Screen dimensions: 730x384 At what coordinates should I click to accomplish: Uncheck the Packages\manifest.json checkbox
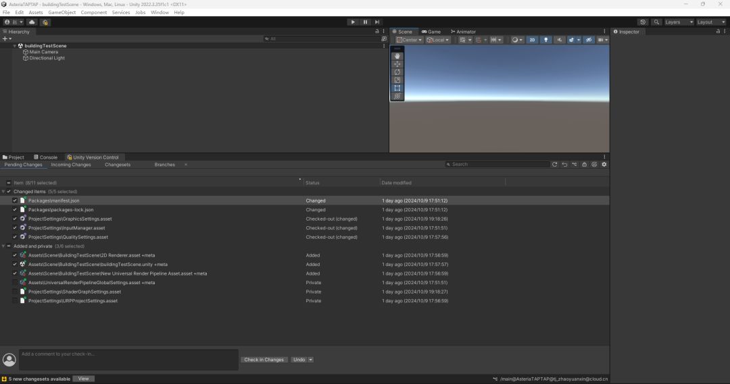tap(15, 200)
